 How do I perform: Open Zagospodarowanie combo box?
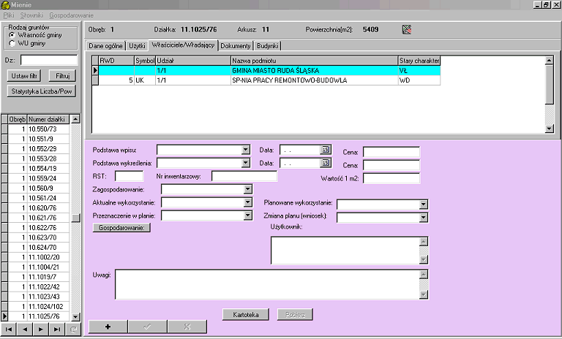point(247,189)
